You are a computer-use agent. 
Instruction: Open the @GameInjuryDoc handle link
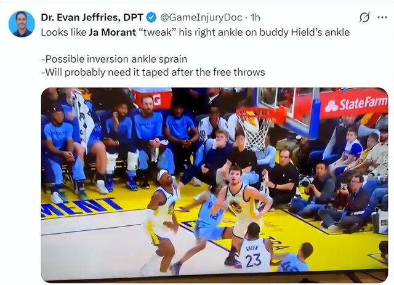tap(201, 17)
